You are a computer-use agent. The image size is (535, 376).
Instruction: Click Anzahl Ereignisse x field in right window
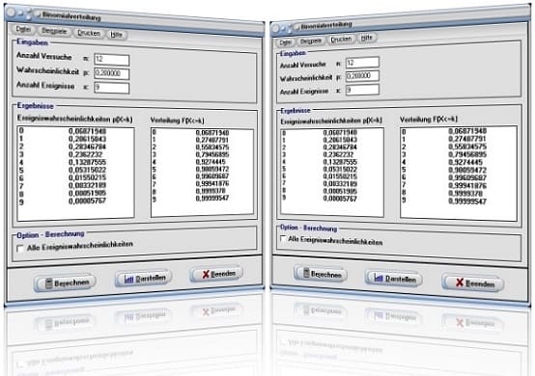pos(362,90)
